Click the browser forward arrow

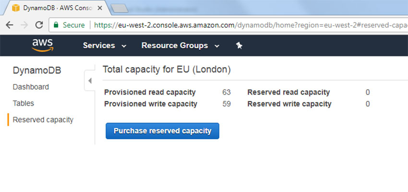pyautogui.click(x=24, y=25)
